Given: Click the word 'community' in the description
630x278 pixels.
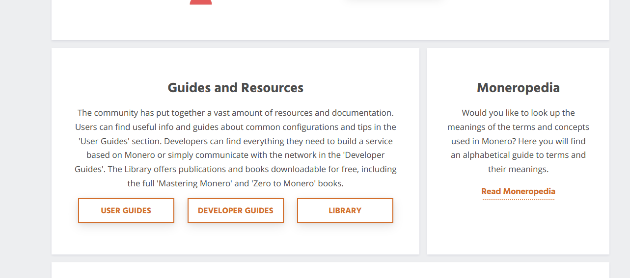Looking at the screenshot, I should pyautogui.click(x=115, y=113).
